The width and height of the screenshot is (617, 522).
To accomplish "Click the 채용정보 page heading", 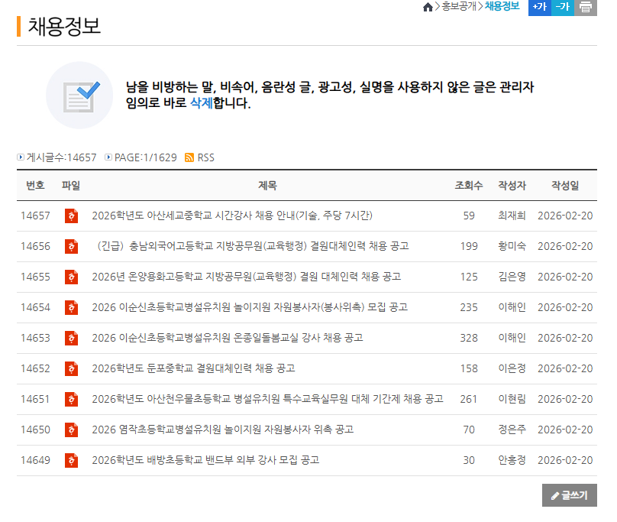I will pos(64,27).
